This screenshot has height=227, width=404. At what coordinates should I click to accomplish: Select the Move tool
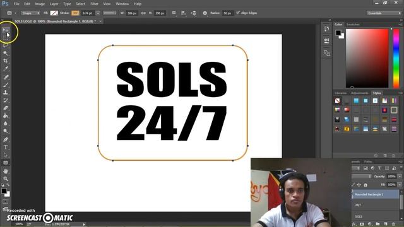pos(6,30)
